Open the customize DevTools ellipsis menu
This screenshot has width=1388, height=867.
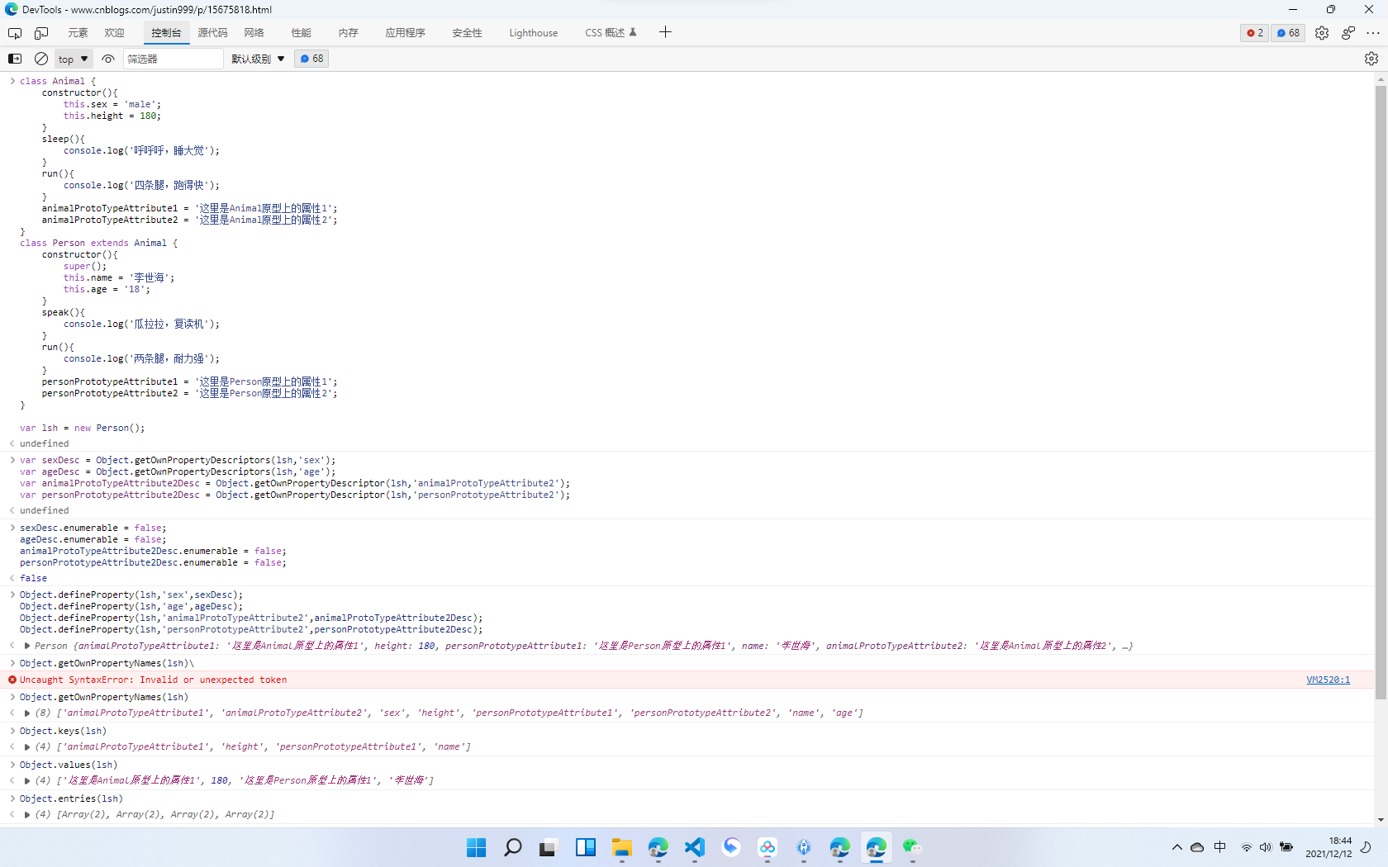[x=1373, y=33]
